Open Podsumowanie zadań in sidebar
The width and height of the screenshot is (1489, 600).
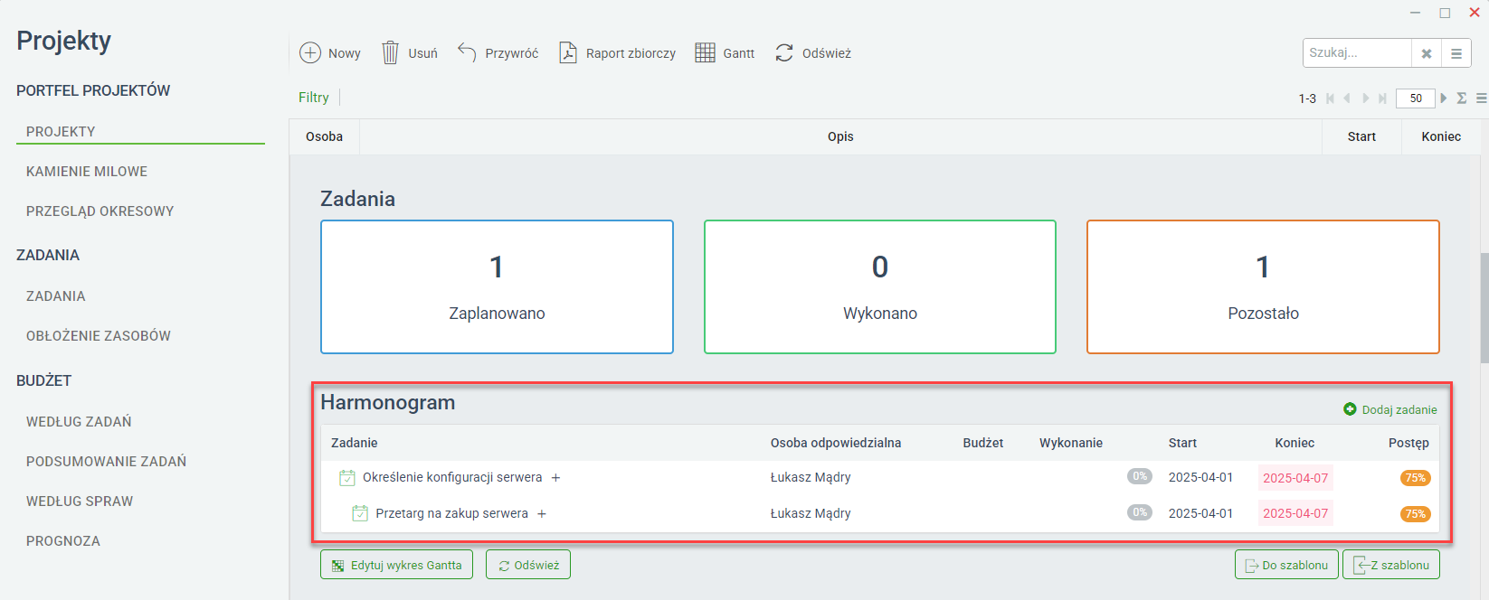pos(106,462)
